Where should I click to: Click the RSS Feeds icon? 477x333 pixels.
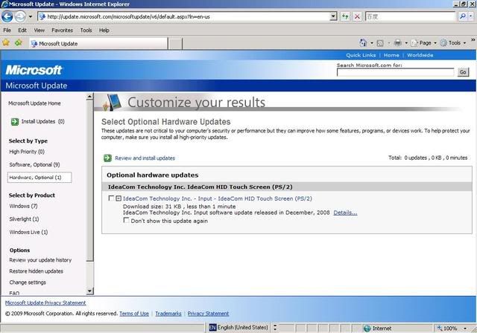pyautogui.click(x=380, y=43)
